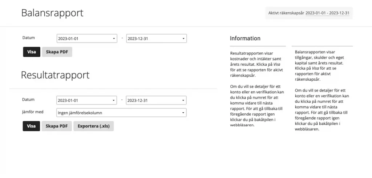372x178 pixels.
Task: Click Visa button under Balansrapport
Action: [32, 52]
